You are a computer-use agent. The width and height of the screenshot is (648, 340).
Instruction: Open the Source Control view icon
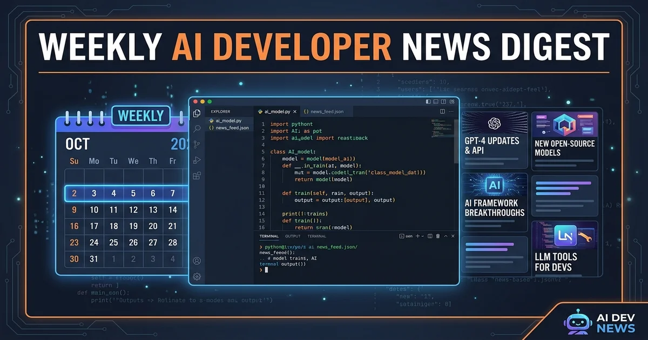click(x=197, y=144)
